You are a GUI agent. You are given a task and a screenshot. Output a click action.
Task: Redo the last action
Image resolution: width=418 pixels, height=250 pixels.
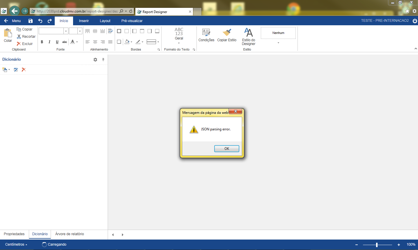[50, 21]
